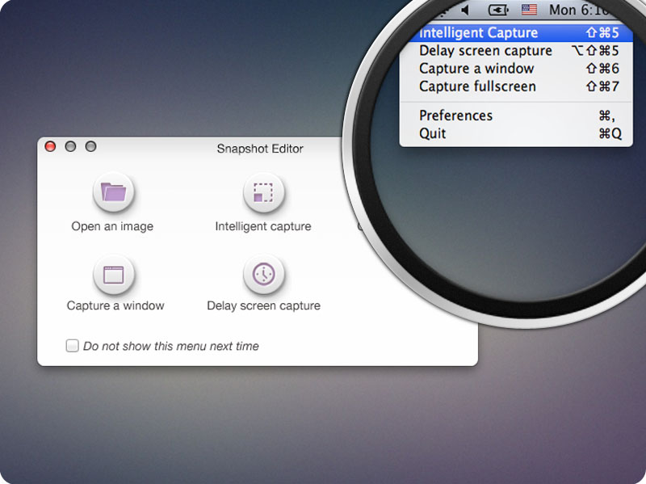Click the Delay screen capture clock icon
This screenshot has width=646, height=484.
pos(264,275)
